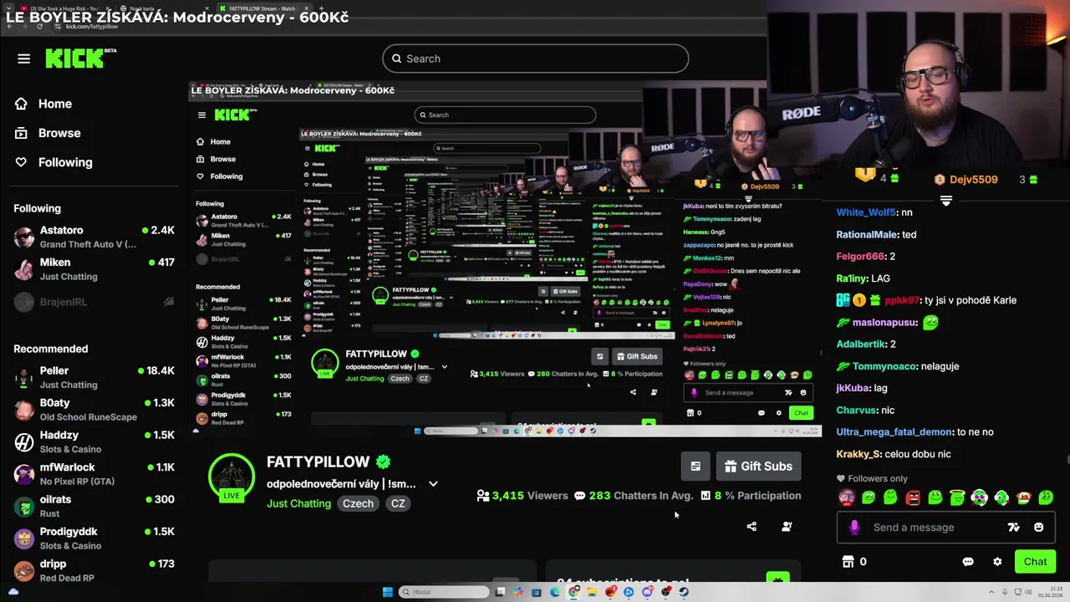Screen dimensions: 1070x602
Task: Focus the main Kick search field
Action: (536, 59)
